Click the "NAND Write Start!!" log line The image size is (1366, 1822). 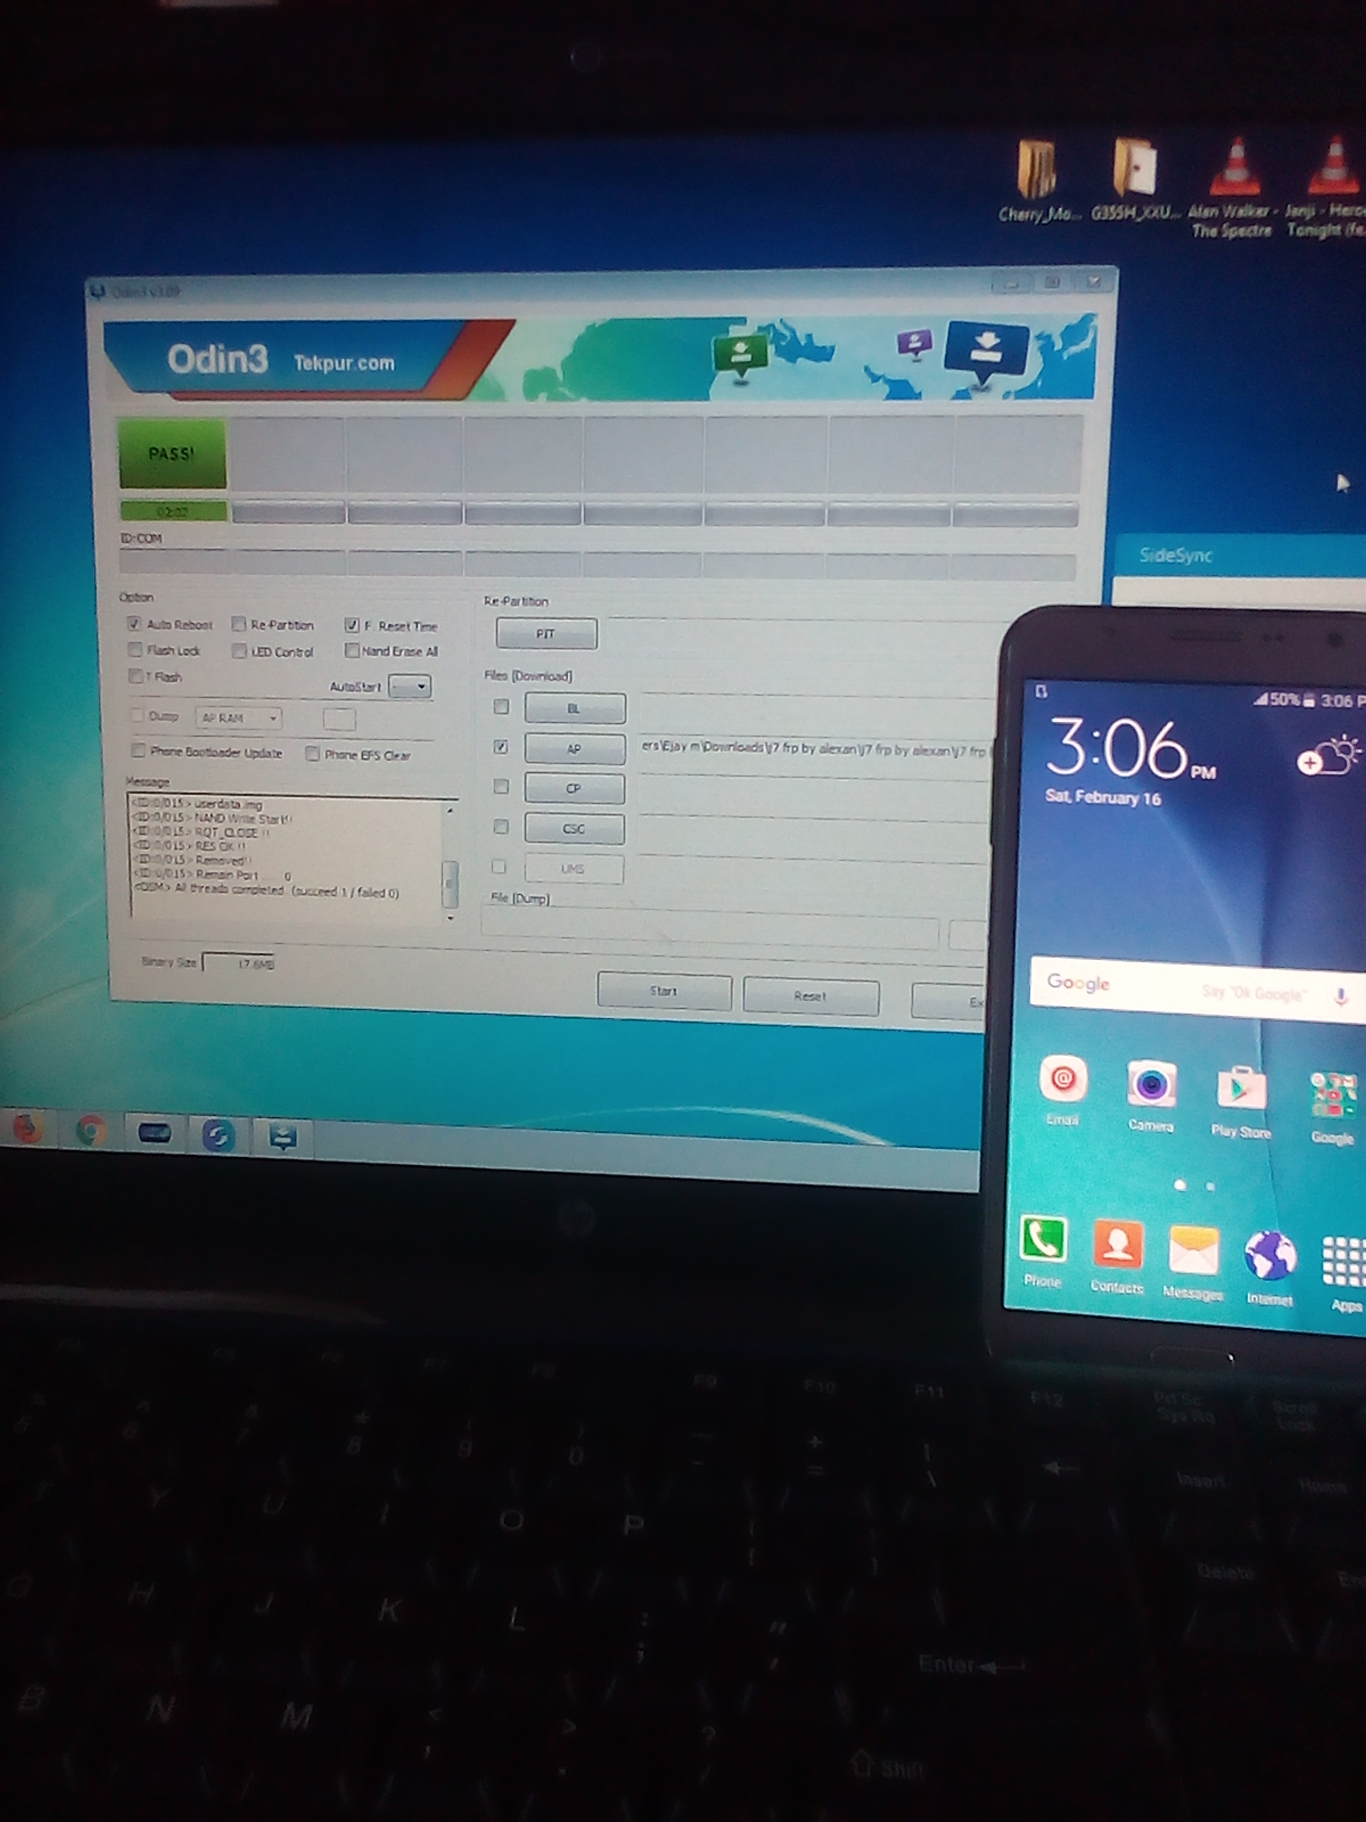[x=213, y=818]
